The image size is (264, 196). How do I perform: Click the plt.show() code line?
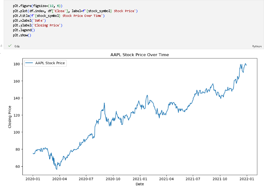pyautogui.click(x=22, y=35)
